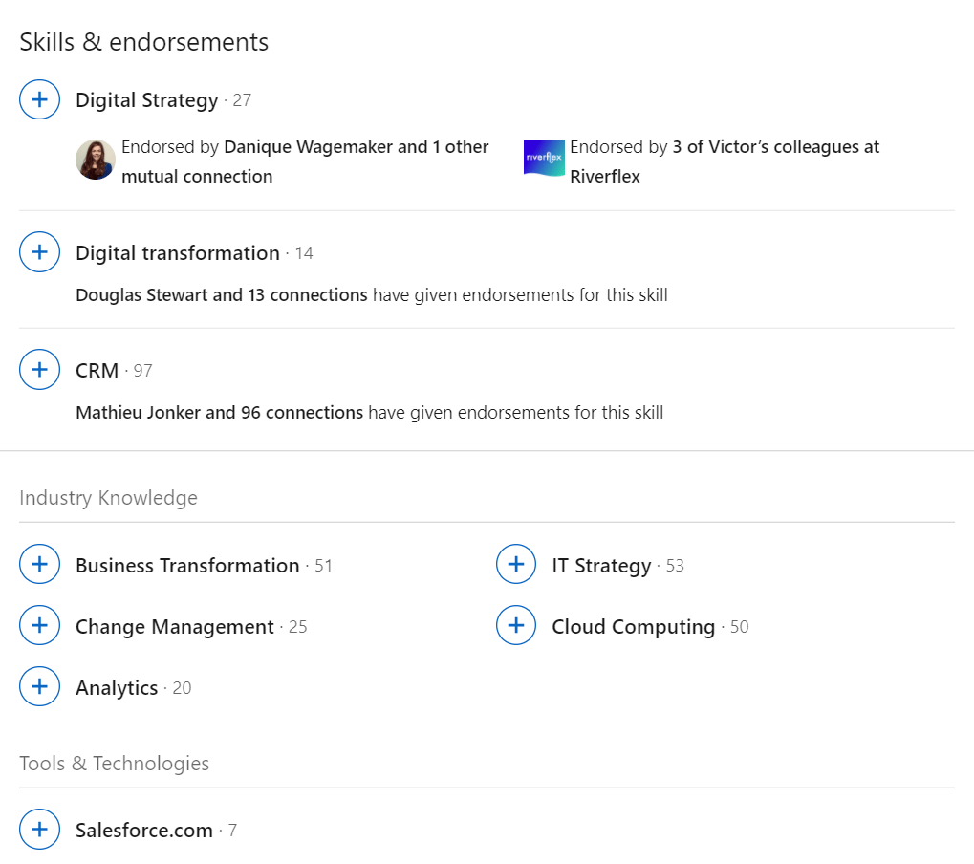The image size is (974, 864).
Task: Endorse the Digital Strategy skill plus icon
Action: (39, 99)
